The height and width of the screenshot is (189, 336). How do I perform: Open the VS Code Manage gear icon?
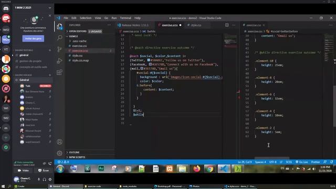[x=59, y=153]
